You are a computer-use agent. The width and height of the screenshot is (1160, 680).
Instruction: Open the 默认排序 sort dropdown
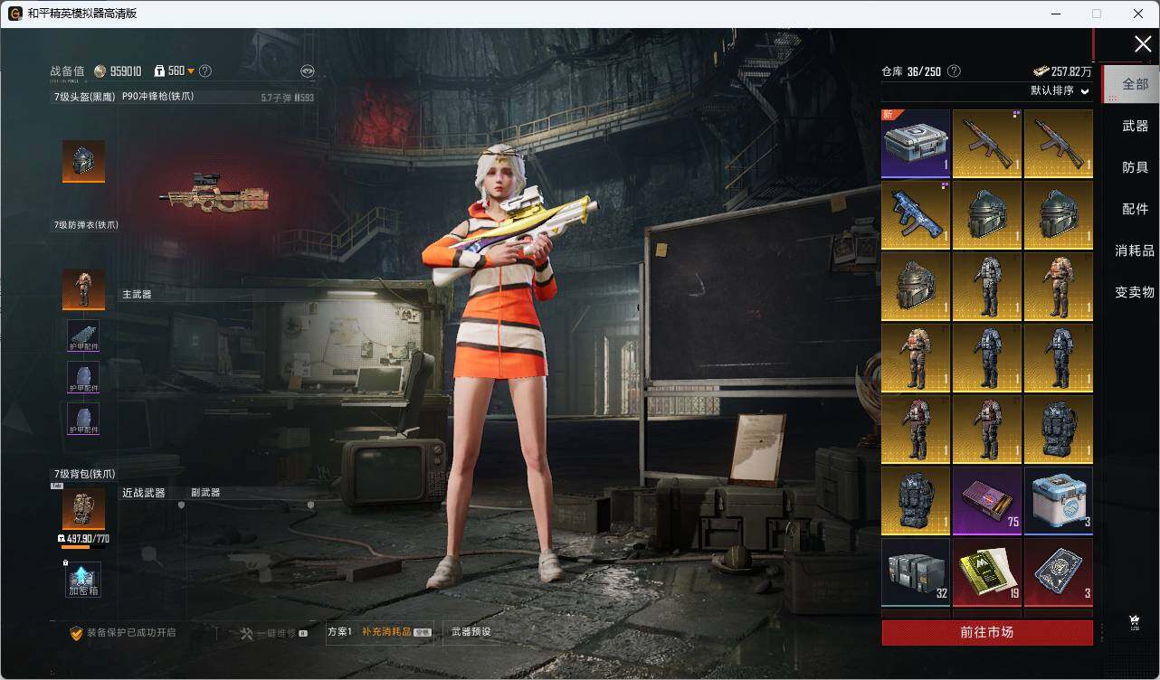(1060, 90)
